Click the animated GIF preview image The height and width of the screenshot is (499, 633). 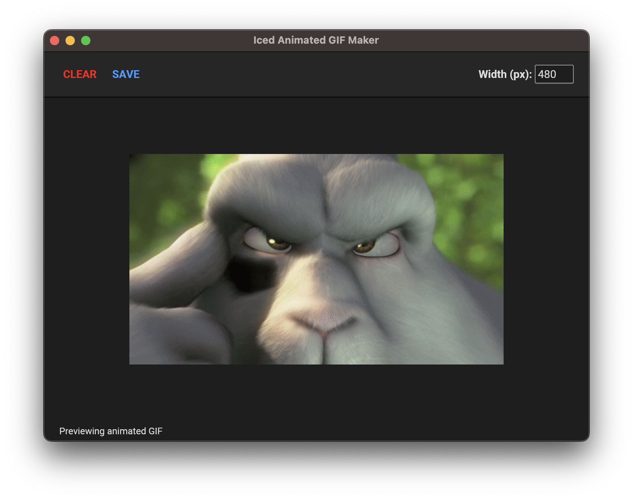316,259
